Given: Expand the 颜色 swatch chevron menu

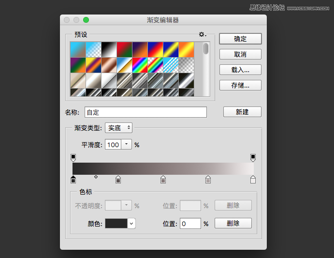Looking at the screenshot, I should pyautogui.click(x=131, y=224).
